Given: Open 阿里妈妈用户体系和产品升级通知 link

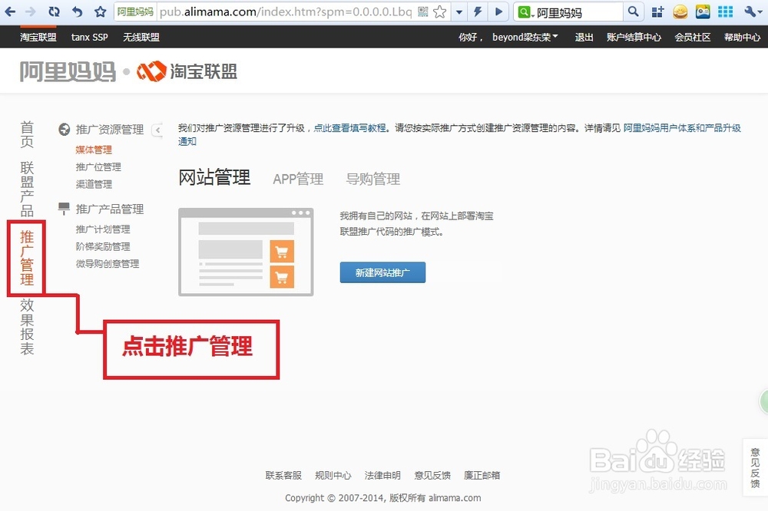Looking at the screenshot, I should (x=682, y=128).
